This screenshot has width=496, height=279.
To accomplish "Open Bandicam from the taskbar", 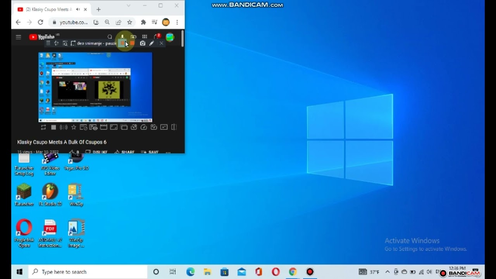I will [x=310, y=272].
